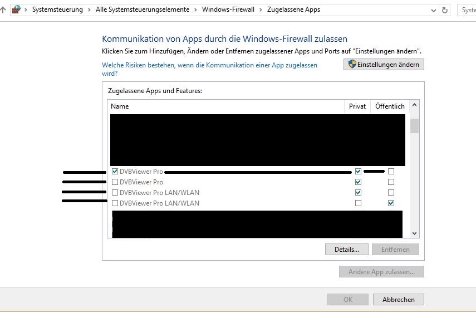Image resolution: width=476 pixels, height=312 pixels.
Task: Click the firewall icon in the address bar
Action: coord(16,9)
